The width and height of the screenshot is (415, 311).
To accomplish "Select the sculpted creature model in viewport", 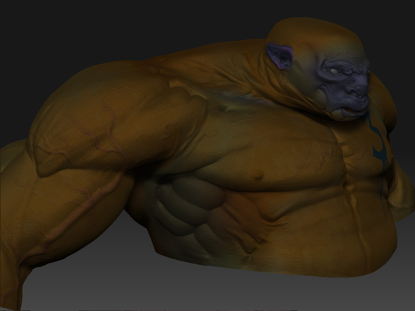I will (x=207, y=164).
